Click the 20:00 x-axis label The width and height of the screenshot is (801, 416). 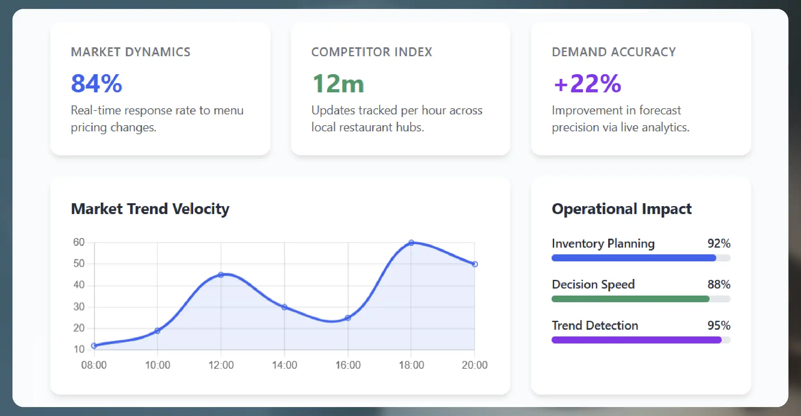[x=475, y=365]
